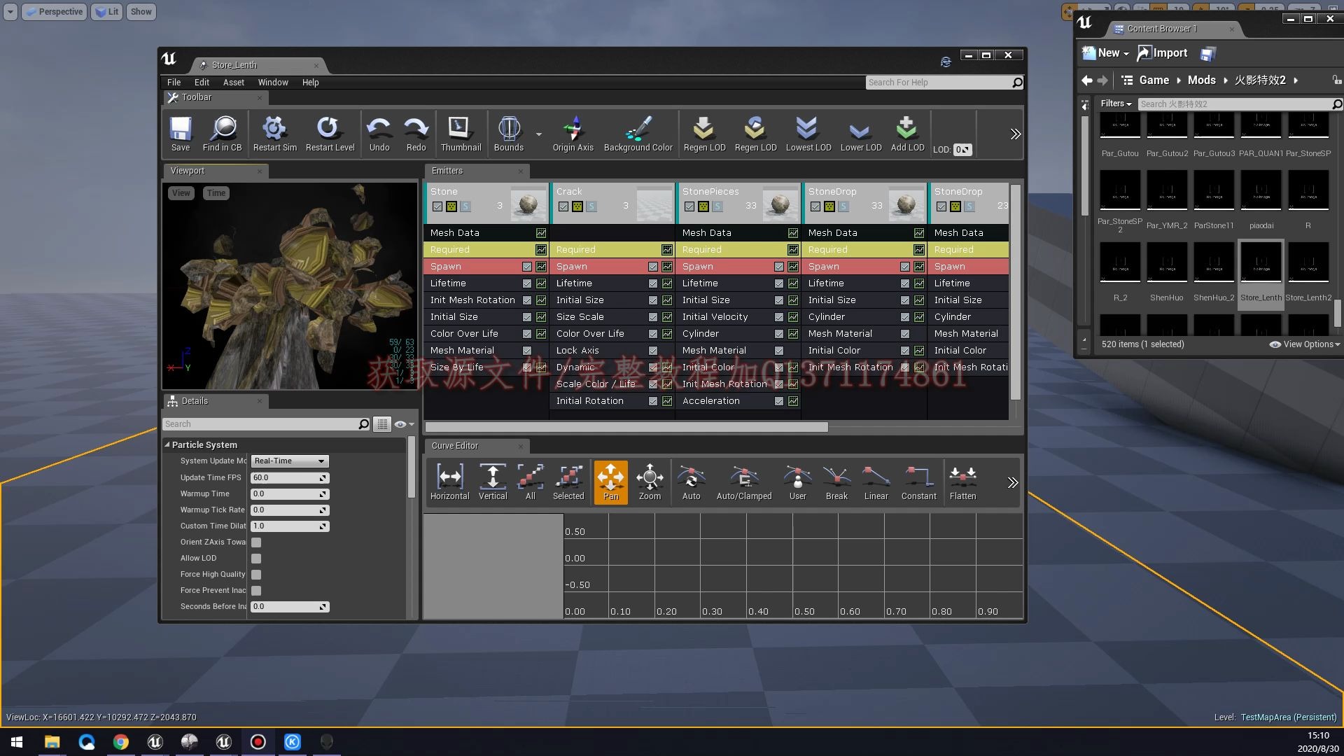Image resolution: width=1344 pixels, height=756 pixels.
Task: Toggle the Stone emitter's enabled checkbox
Action: coord(437,206)
